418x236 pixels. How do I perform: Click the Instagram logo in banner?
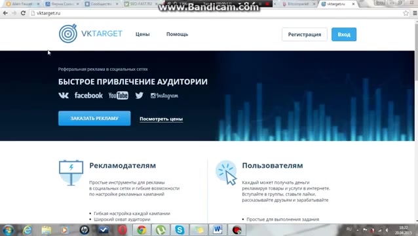164,96
